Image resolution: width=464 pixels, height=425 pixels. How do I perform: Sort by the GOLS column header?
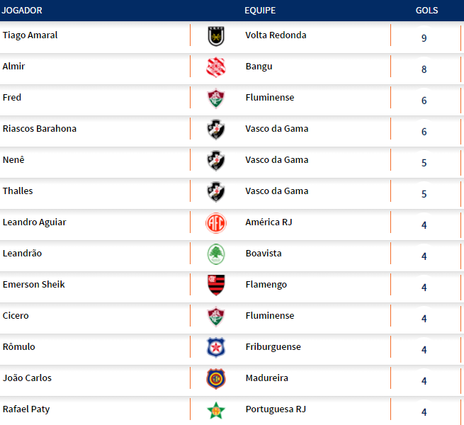pyautogui.click(x=426, y=11)
